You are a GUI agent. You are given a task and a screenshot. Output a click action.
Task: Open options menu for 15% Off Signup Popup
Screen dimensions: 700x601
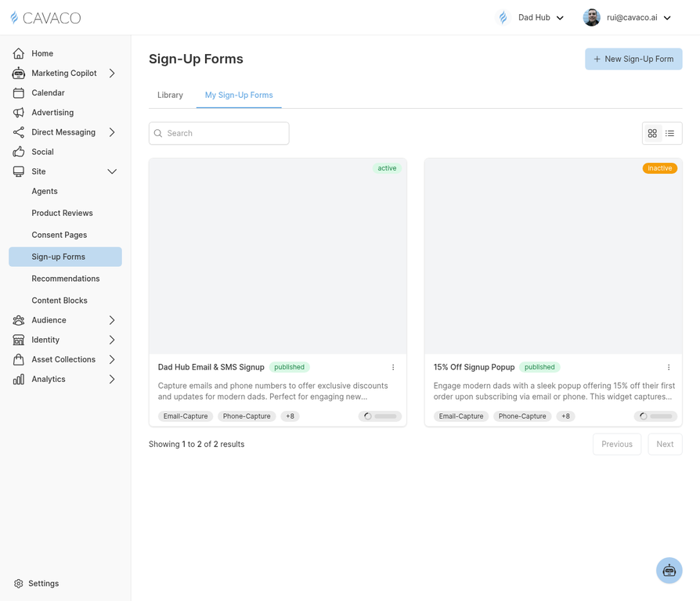pyautogui.click(x=669, y=367)
